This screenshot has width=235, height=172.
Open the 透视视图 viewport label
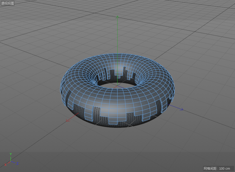pyautogui.click(x=8, y=3)
